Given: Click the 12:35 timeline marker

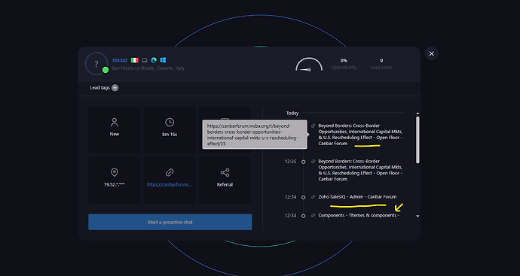Looking at the screenshot, I should point(303,162).
